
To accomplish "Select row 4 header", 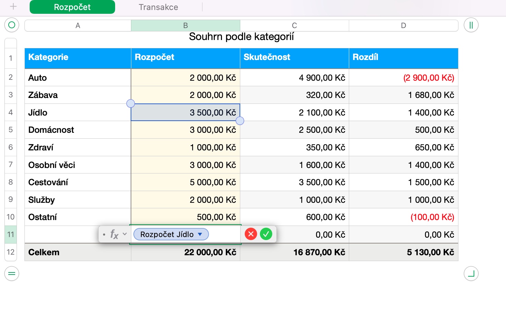I will pyautogui.click(x=11, y=112).
